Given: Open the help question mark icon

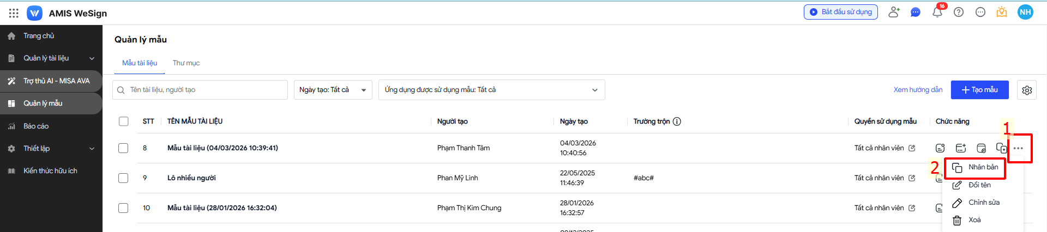Looking at the screenshot, I should coord(959,12).
